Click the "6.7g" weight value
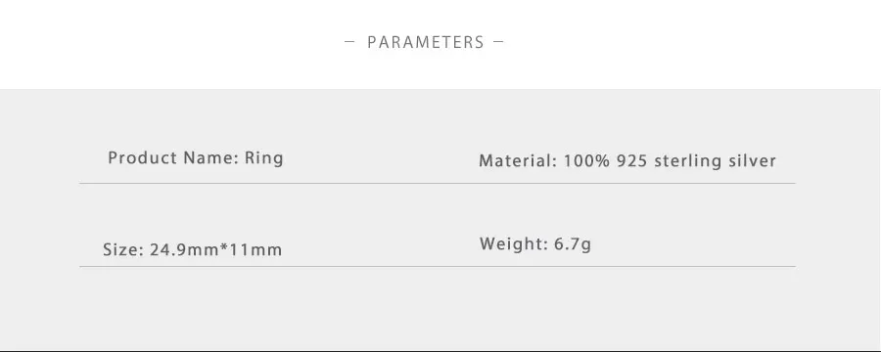The height and width of the screenshot is (352, 881). pos(573,244)
